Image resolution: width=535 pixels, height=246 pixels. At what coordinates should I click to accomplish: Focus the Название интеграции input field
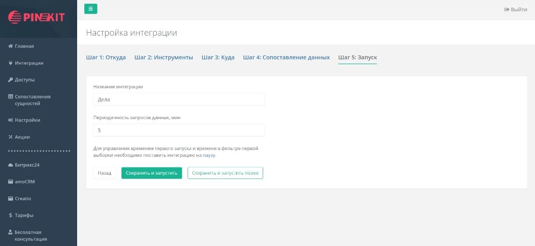tap(179, 99)
